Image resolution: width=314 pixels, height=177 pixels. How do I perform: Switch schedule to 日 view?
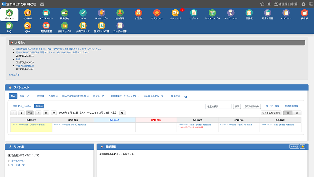297,113
